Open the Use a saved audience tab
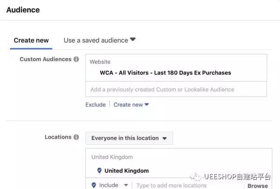This screenshot has height=189, width=280. click(96, 40)
